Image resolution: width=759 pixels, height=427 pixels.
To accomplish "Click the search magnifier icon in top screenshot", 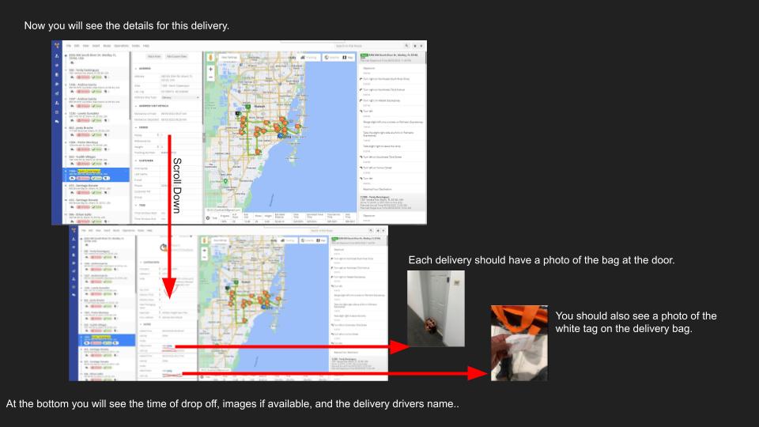I will coord(406,46).
